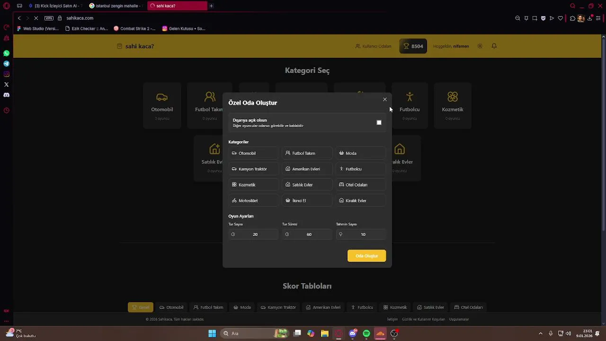
Task: Open Spotify from the taskbar
Action: pos(366,333)
